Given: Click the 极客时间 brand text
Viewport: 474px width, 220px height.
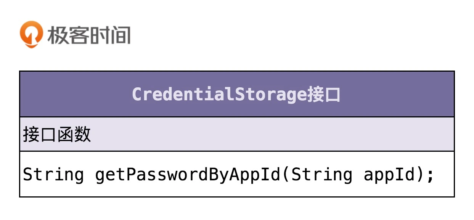Looking at the screenshot, I should click(x=89, y=35).
